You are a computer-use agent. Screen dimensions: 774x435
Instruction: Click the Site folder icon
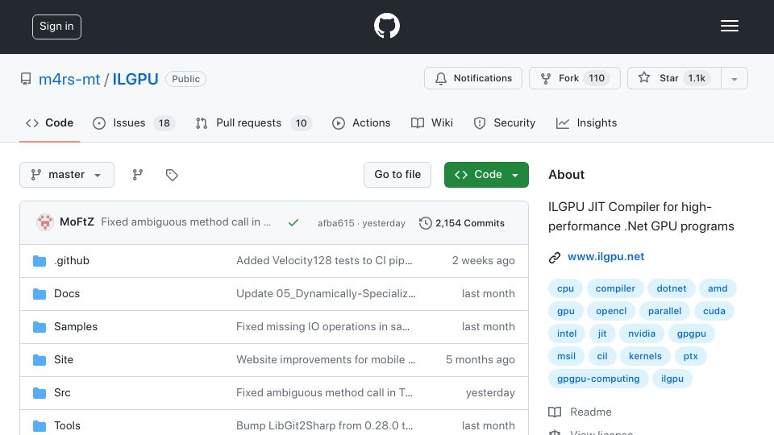40,360
